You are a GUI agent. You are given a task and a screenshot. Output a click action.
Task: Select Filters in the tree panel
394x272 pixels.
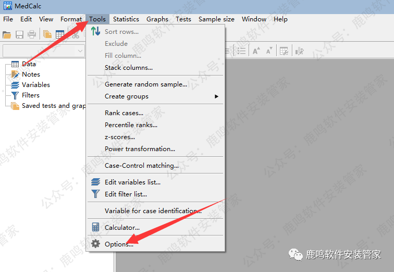click(x=31, y=95)
